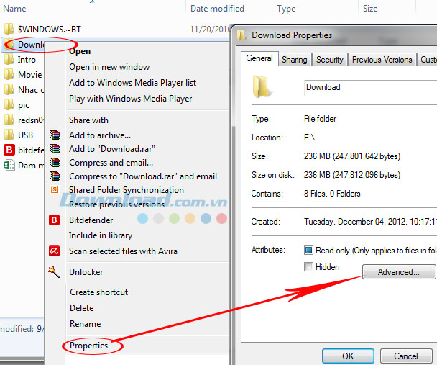This screenshot has width=437, height=365.
Task: Expand Include in library submenu
Action: pos(101,235)
